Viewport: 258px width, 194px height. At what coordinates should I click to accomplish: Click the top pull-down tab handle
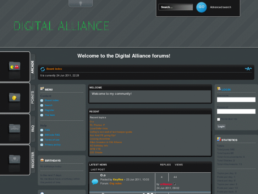pyautogui.click(x=81, y=4)
